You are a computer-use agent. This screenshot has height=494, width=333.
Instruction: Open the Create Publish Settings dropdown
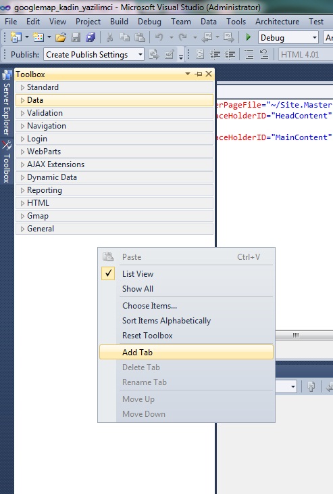coord(140,55)
